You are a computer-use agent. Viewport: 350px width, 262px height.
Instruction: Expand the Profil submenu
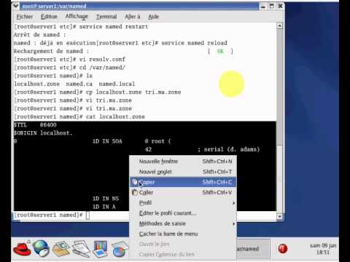(183, 203)
